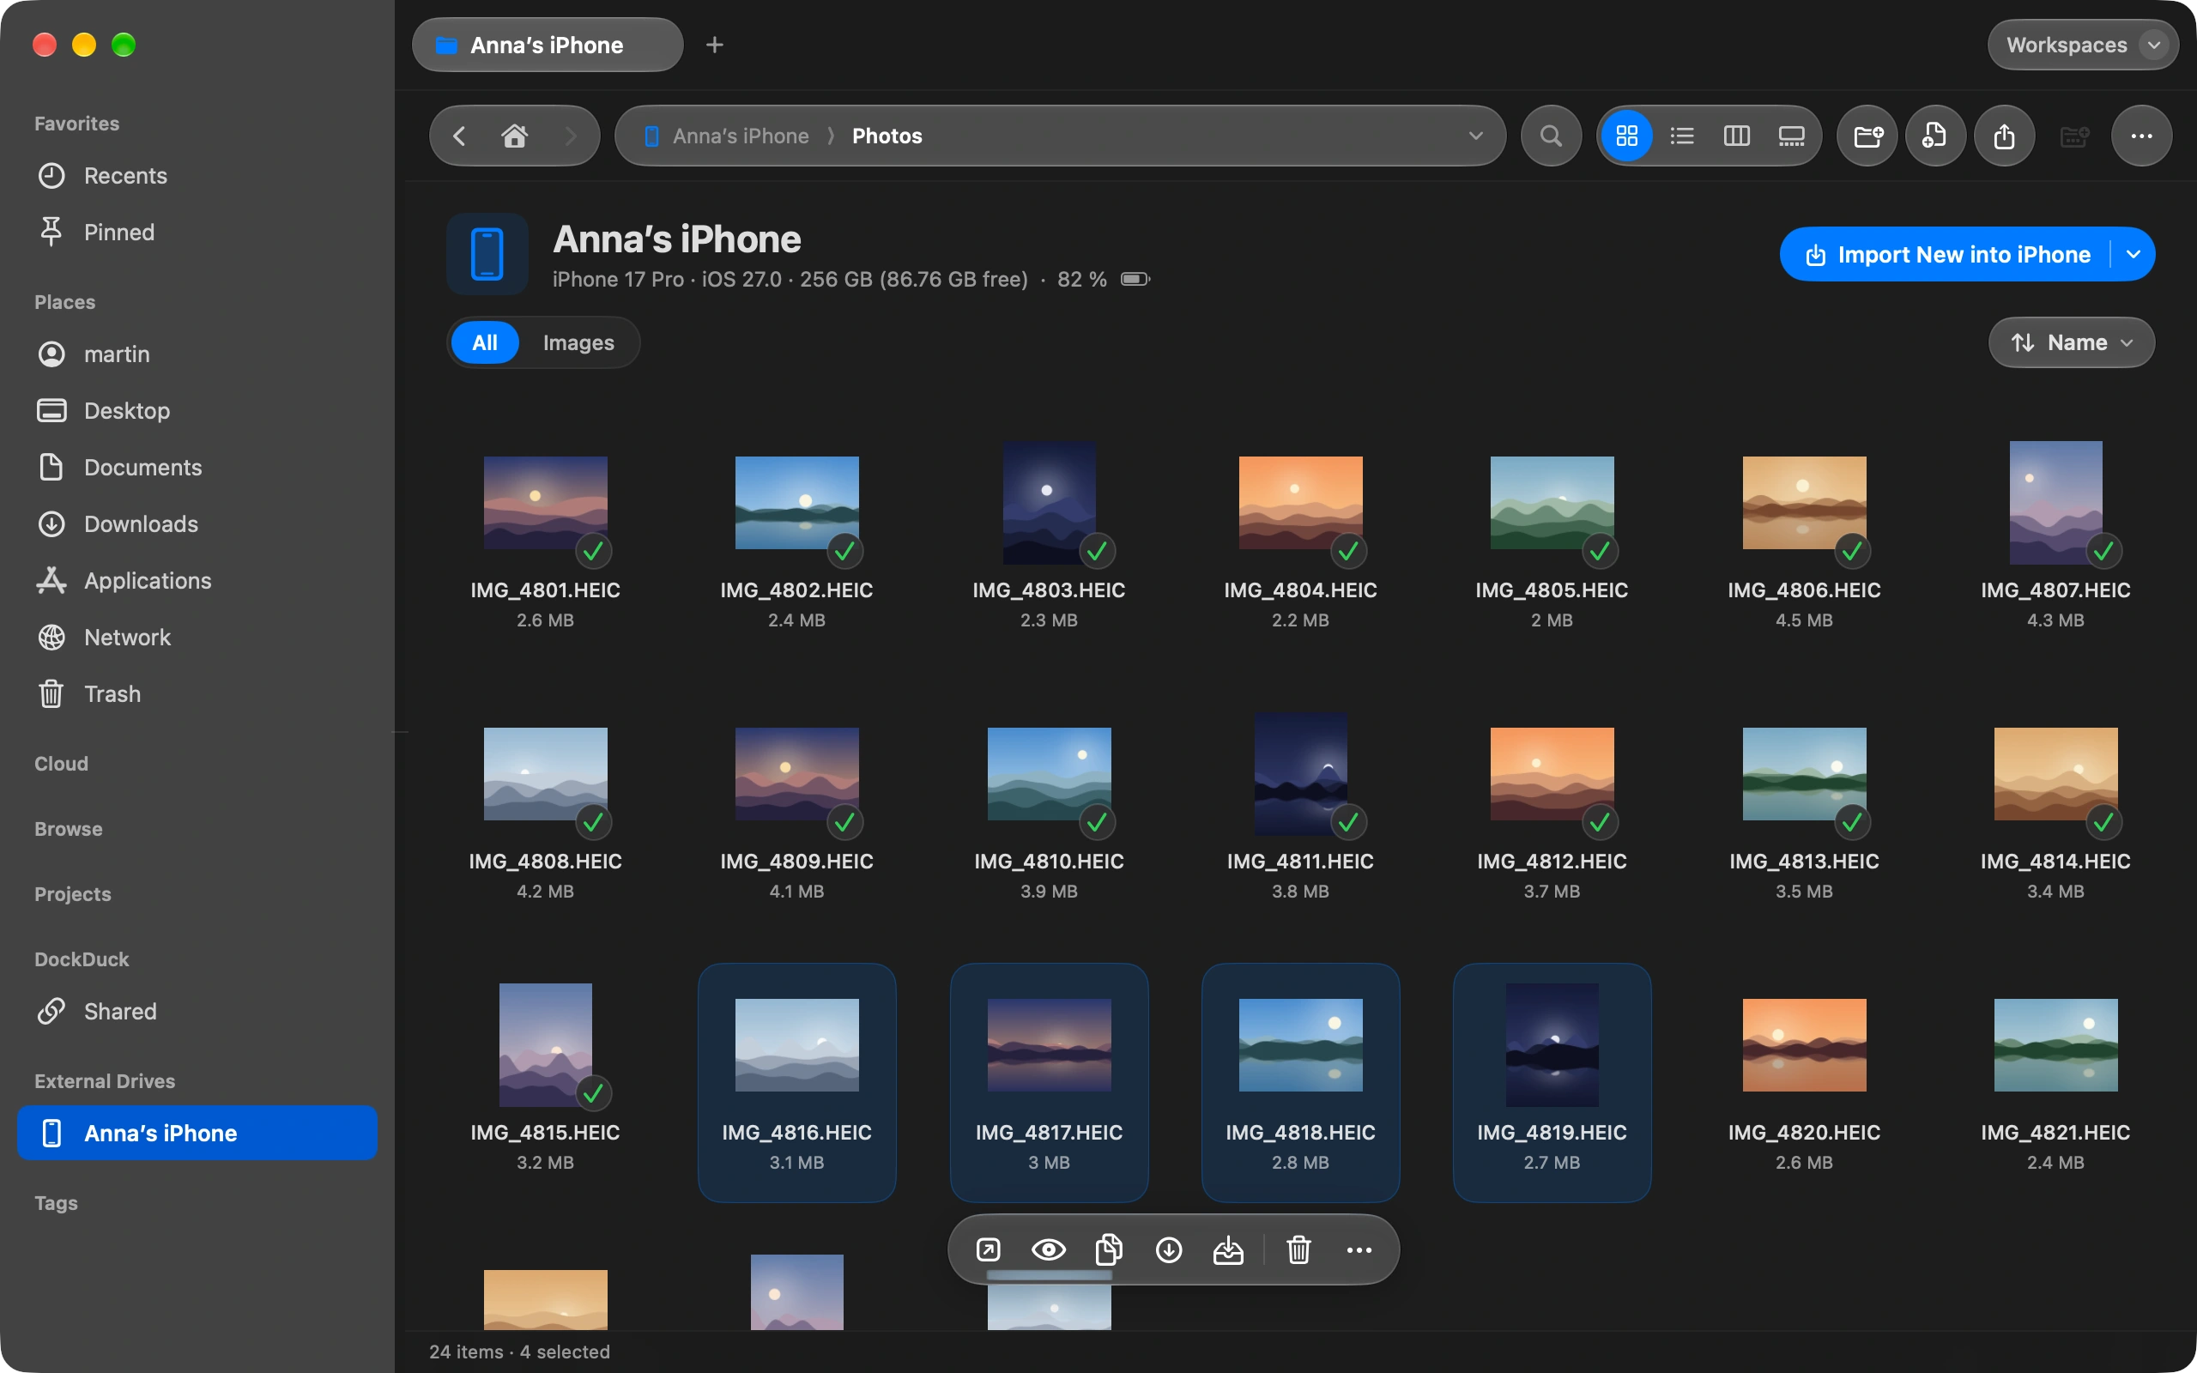
Task: Expand the Import New into iPhone arrow
Action: click(2133, 254)
